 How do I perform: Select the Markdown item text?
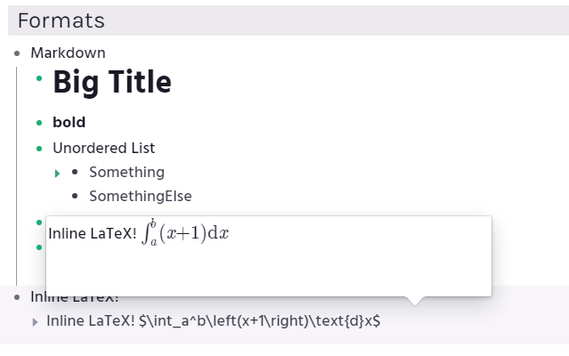68,53
